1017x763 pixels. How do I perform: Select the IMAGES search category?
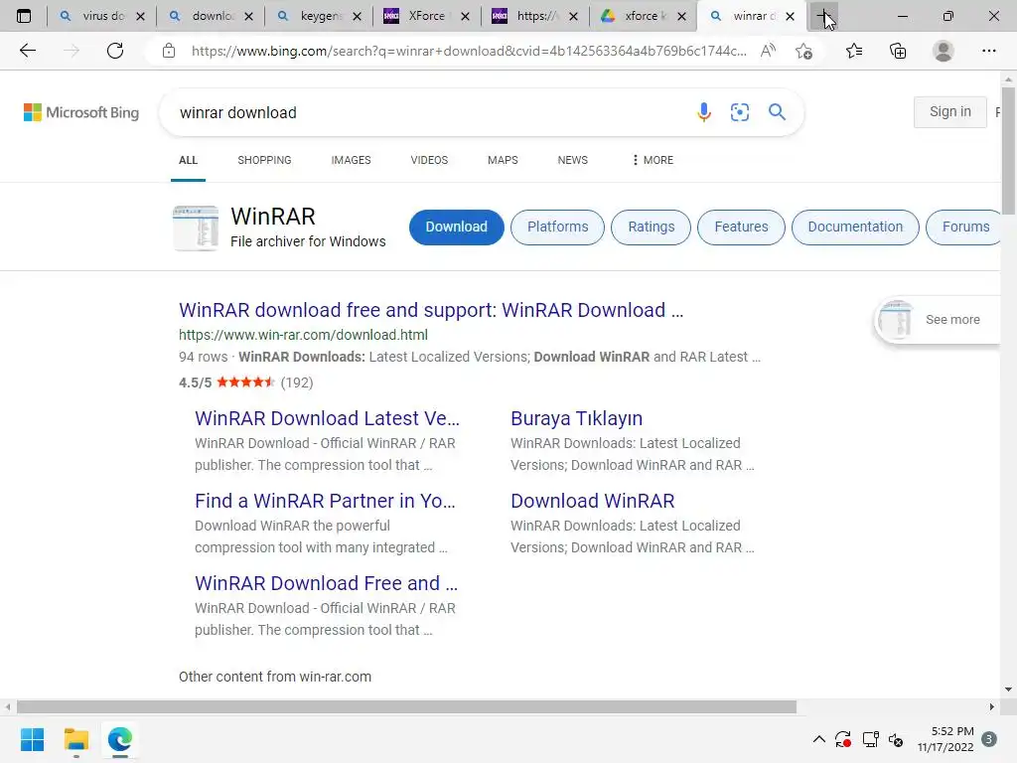click(351, 160)
